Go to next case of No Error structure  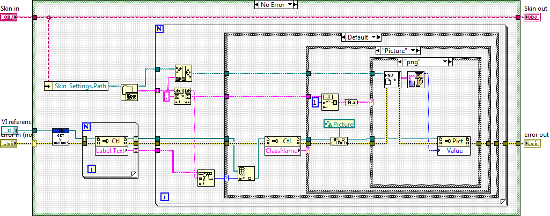295,4
